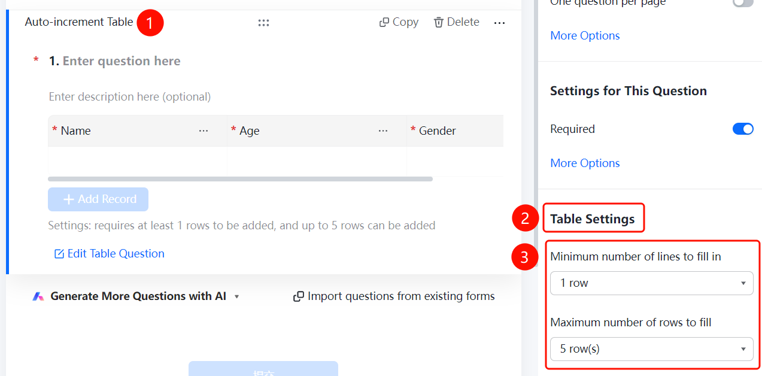Open the Age column options menu
This screenshot has width=762, height=376.
(383, 131)
